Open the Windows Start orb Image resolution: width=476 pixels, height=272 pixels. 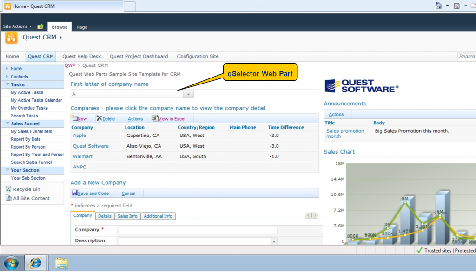11,263
